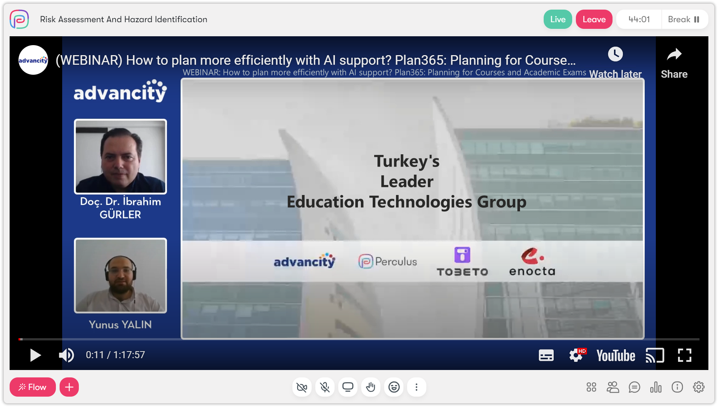The width and height of the screenshot is (718, 407).
Task: Open the three-dot more options menu
Action: tap(417, 387)
